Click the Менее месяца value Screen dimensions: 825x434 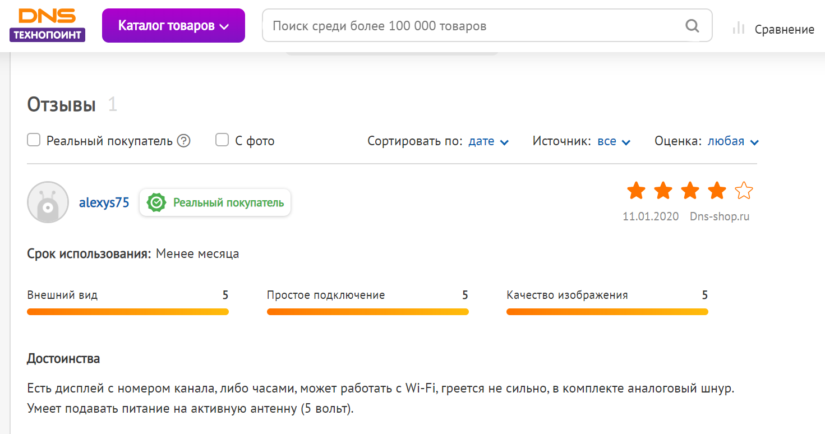click(x=197, y=254)
